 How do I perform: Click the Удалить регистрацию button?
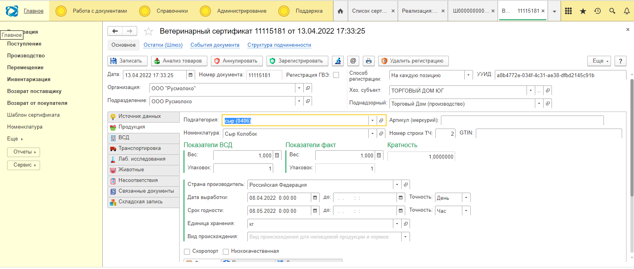pyautogui.click(x=413, y=61)
